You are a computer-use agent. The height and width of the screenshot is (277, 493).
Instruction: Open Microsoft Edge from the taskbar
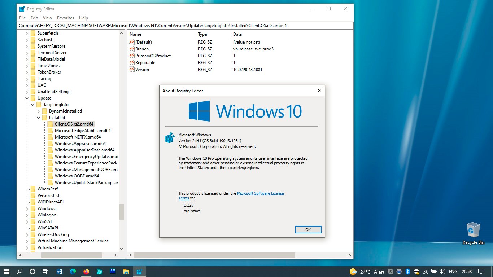73,272
